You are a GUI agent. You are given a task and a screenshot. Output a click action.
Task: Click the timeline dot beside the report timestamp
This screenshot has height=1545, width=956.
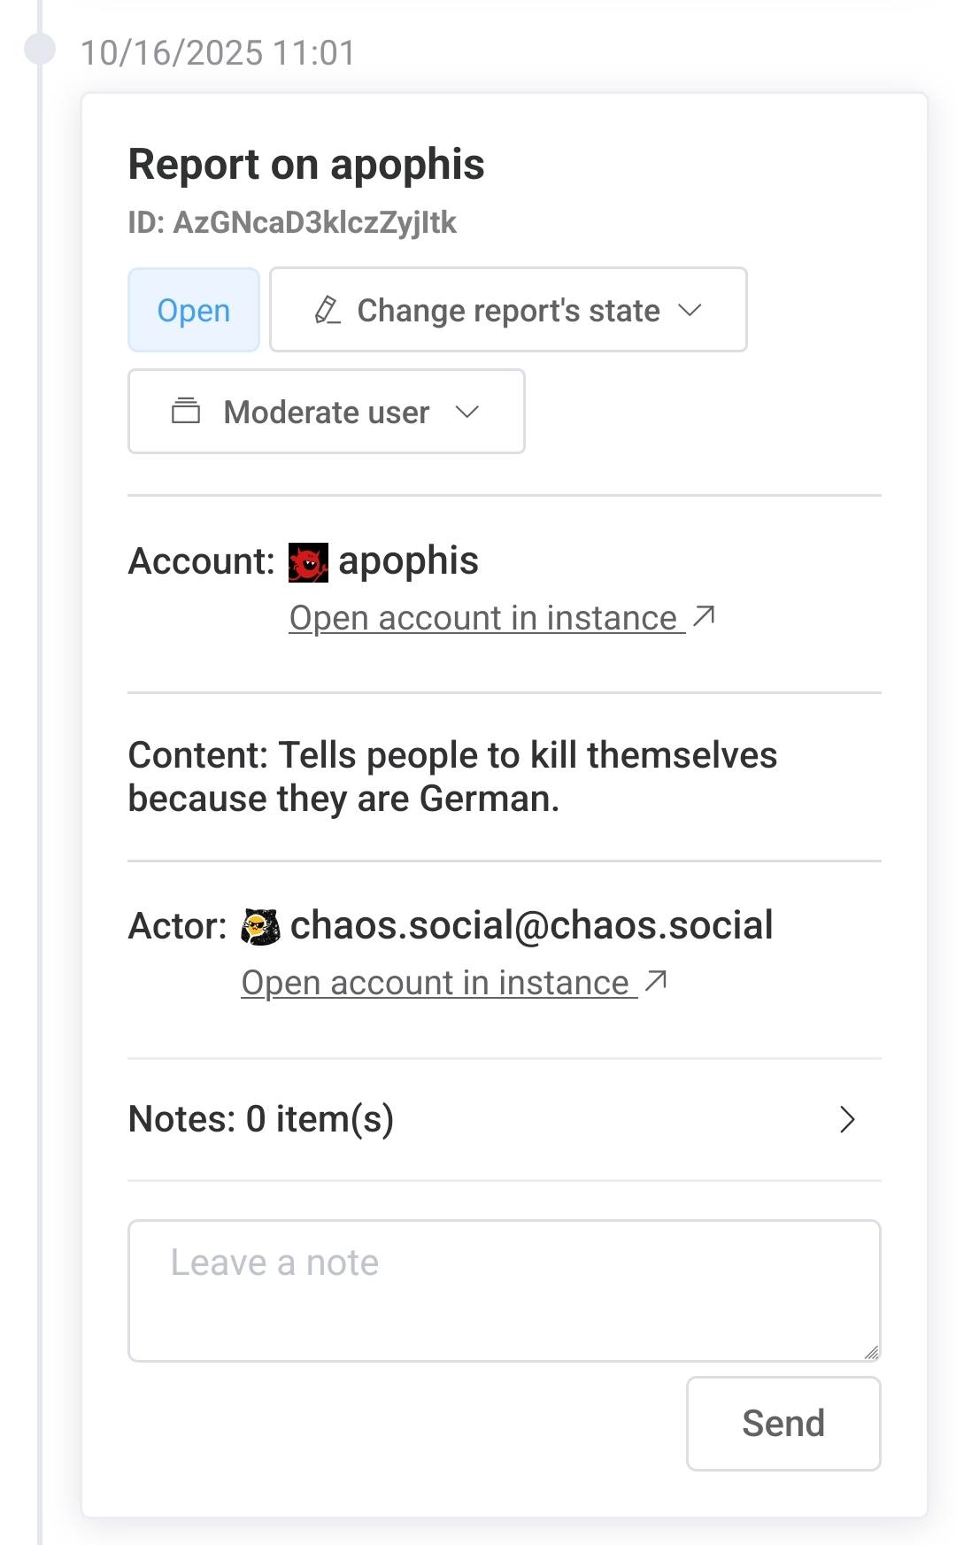(x=40, y=49)
